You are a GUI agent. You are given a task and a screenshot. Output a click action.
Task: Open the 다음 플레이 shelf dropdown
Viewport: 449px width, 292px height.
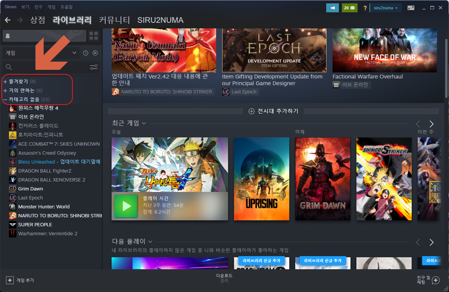click(x=132, y=242)
